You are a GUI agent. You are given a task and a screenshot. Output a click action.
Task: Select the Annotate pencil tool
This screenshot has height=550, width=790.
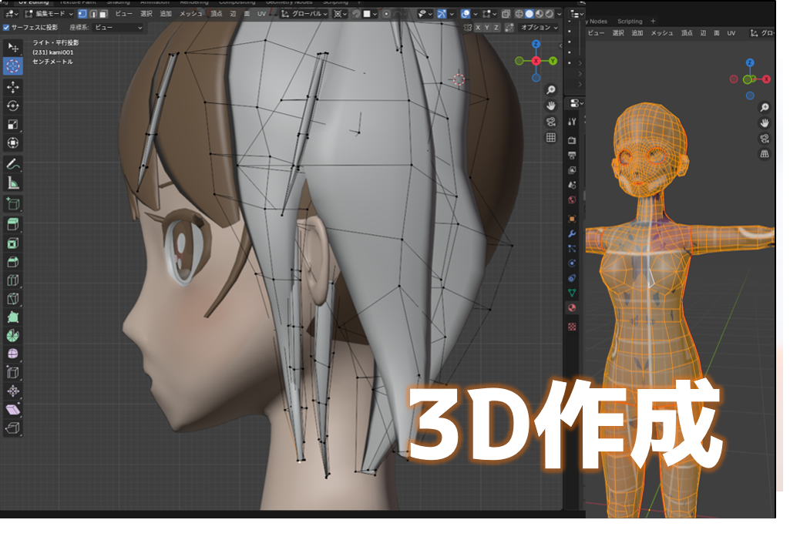[12, 164]
